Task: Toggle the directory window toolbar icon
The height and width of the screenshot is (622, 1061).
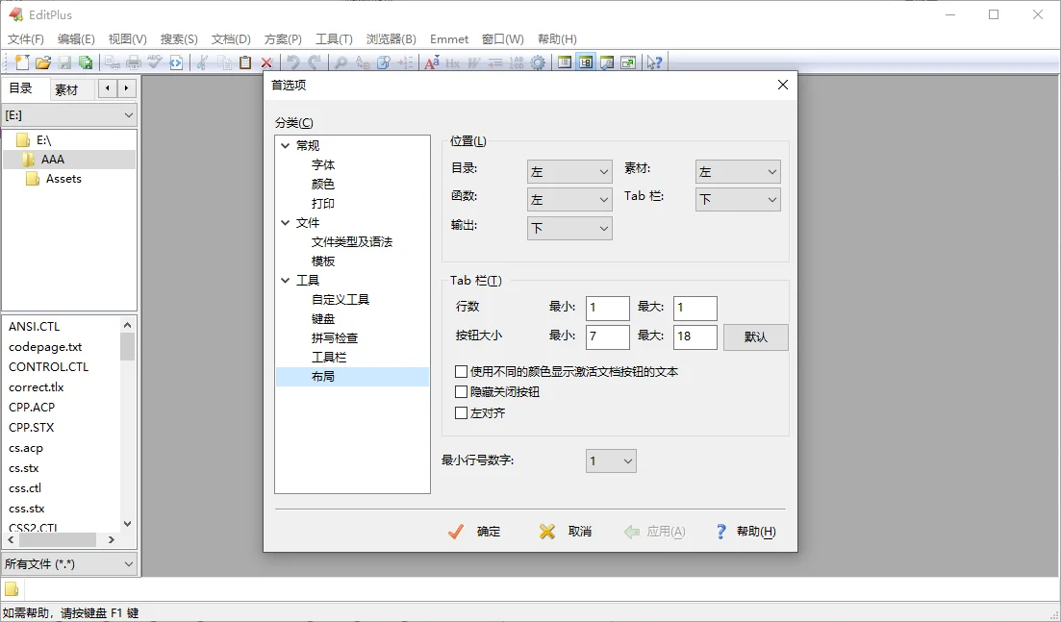Action: click(565, 62)
